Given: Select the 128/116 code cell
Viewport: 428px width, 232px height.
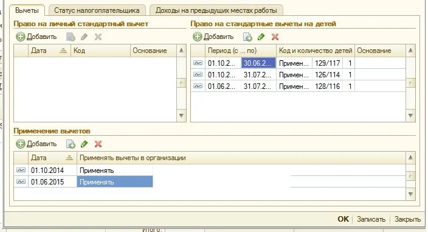Looking at the screenshot, I should (x=327, y=86).
